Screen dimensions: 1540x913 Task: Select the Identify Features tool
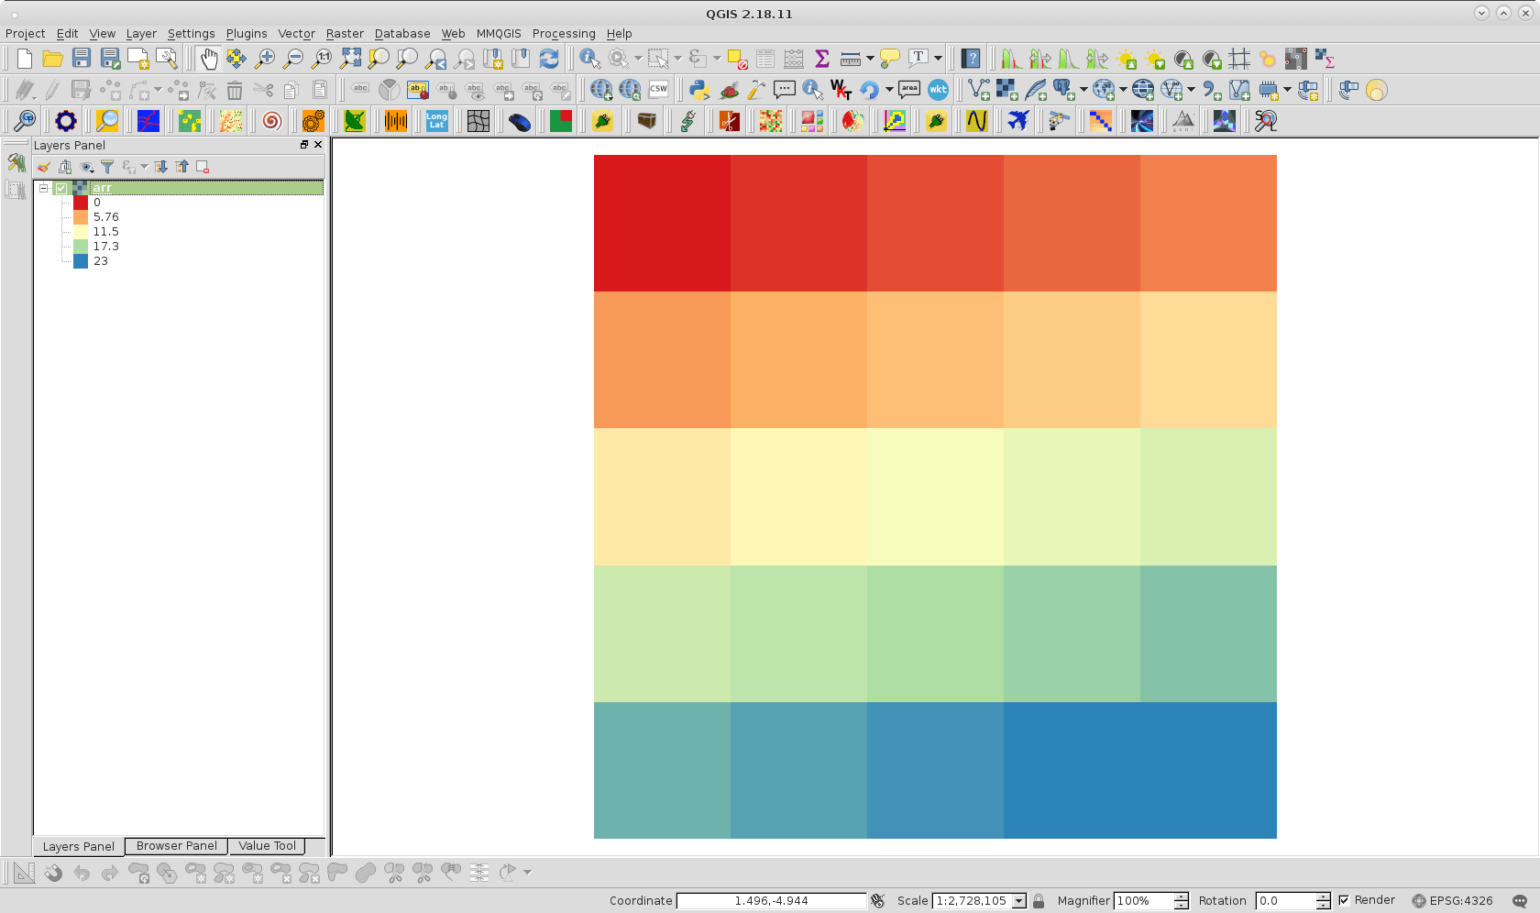click(590, 59)
